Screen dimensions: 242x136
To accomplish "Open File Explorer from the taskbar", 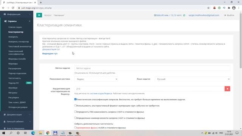I will [40, 133].
